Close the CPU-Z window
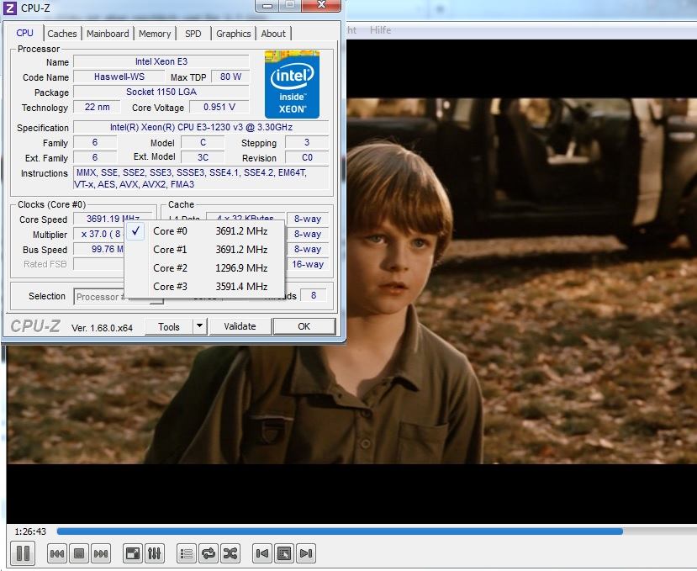The image size is (697, 571). click(321, 5)
